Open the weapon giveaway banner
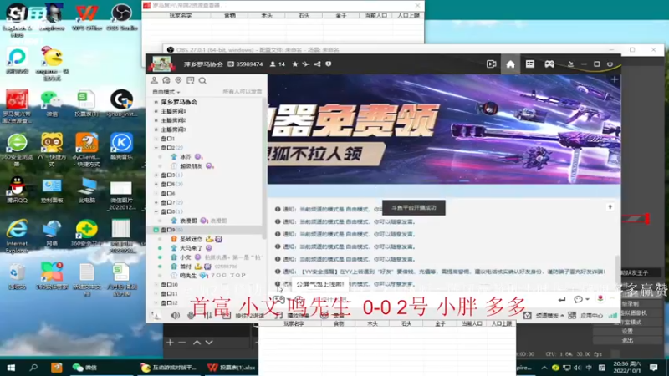 point(444,130)
